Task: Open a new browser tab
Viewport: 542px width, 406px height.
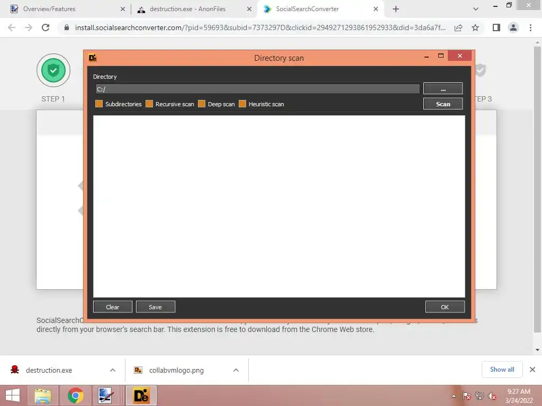Action: [396, 9]
